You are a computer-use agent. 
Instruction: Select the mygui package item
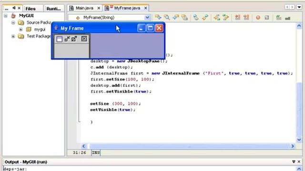(x=40, y=29)
